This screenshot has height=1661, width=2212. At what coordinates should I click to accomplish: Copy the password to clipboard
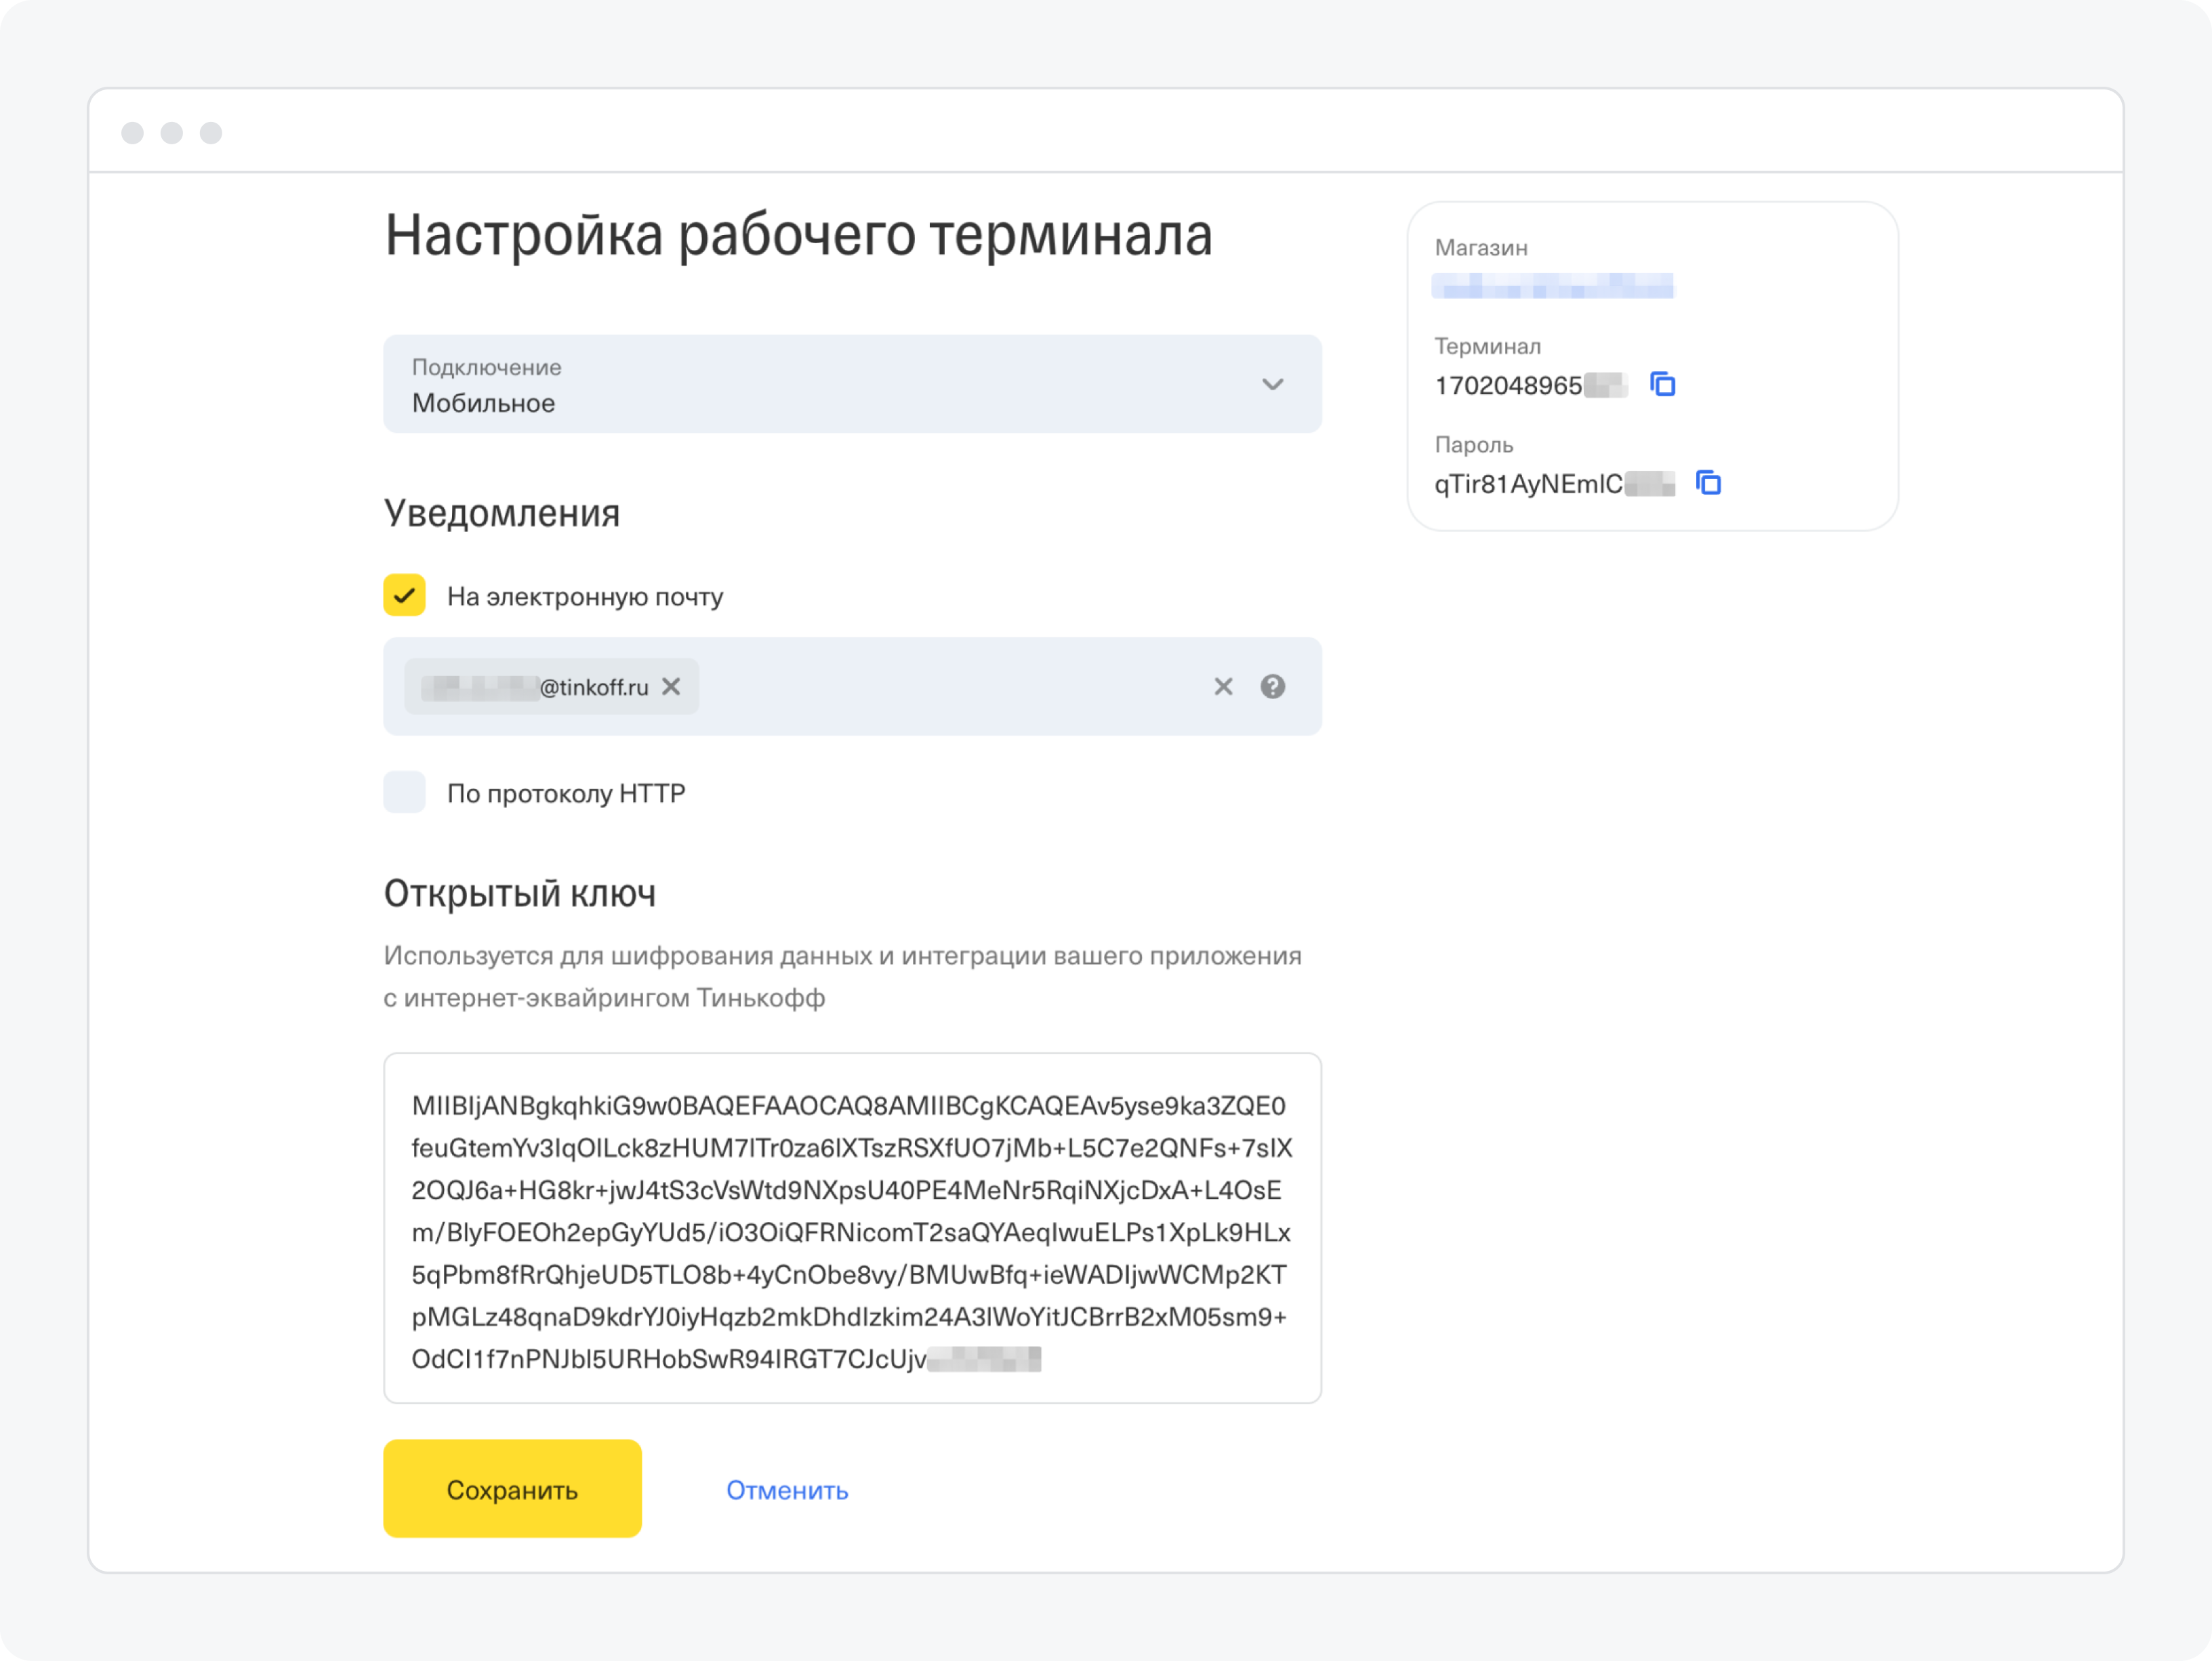tap(1708, 483)
